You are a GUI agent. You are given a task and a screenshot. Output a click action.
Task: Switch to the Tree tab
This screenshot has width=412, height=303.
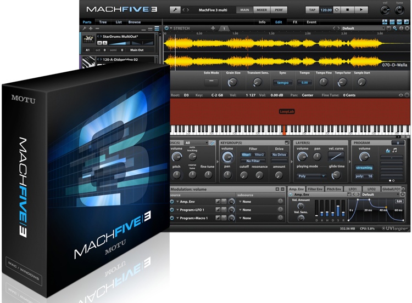[103, 22]
